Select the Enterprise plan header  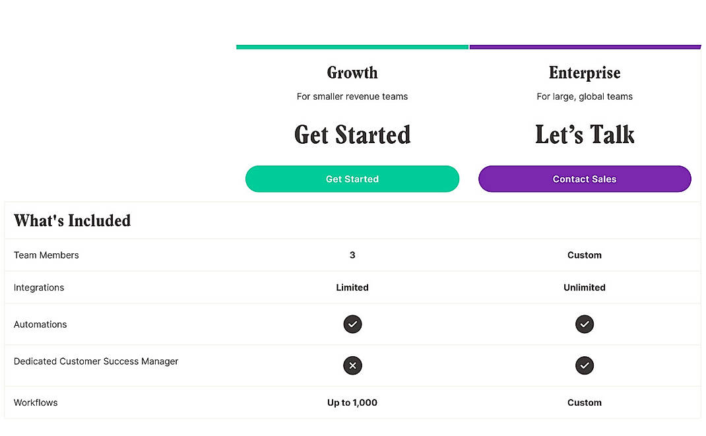[585, 73]
